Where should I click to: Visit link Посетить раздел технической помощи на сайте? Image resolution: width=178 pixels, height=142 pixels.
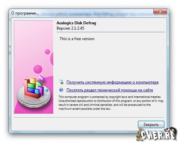coord(110,90)
